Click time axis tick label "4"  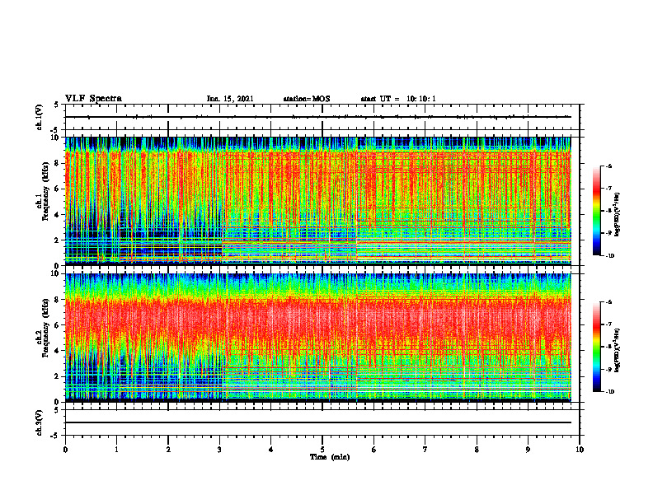tap(271, 450)
